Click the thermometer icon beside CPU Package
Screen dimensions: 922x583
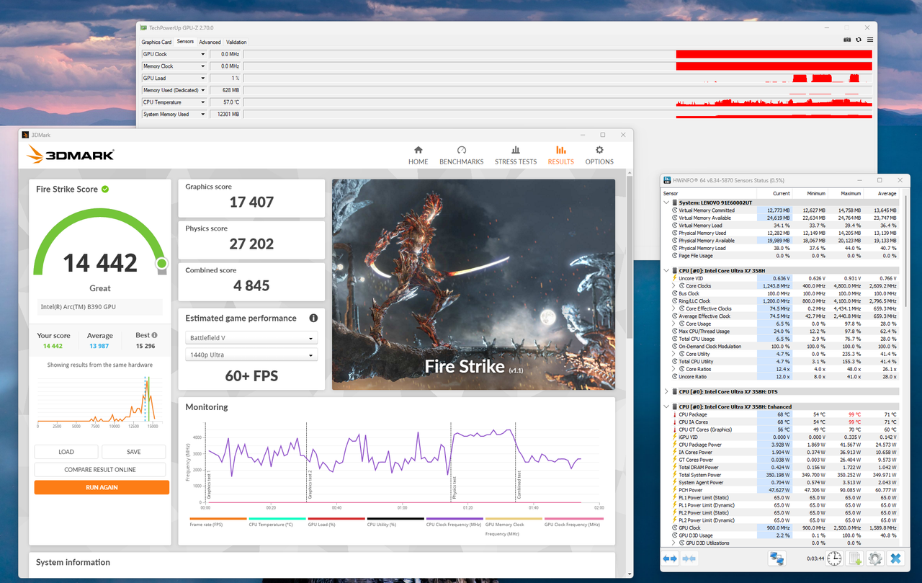point(674,414)
